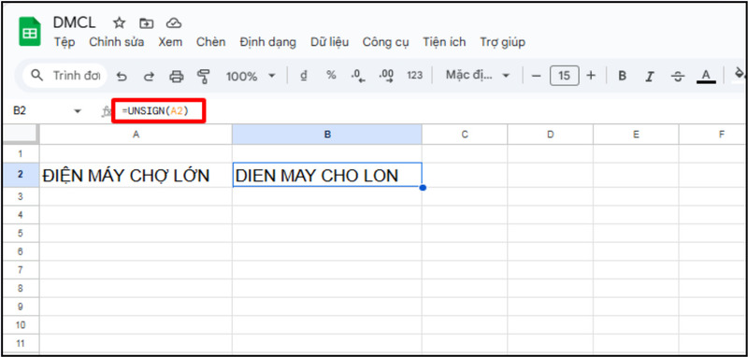748x357 pixels.
Task: Open the Chèn menu
Action: [x=211, y=42]
